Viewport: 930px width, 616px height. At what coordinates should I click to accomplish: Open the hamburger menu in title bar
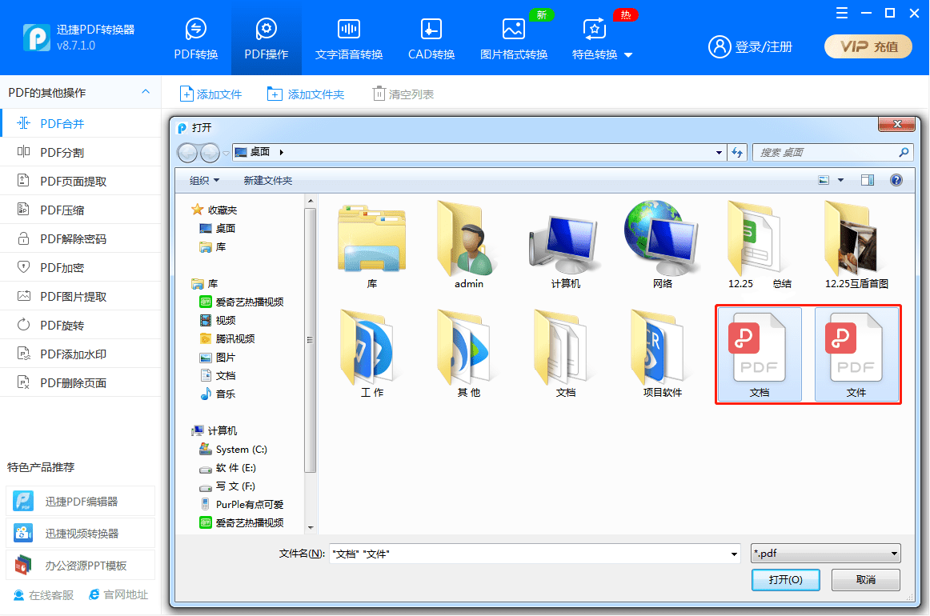click(841, 13)
